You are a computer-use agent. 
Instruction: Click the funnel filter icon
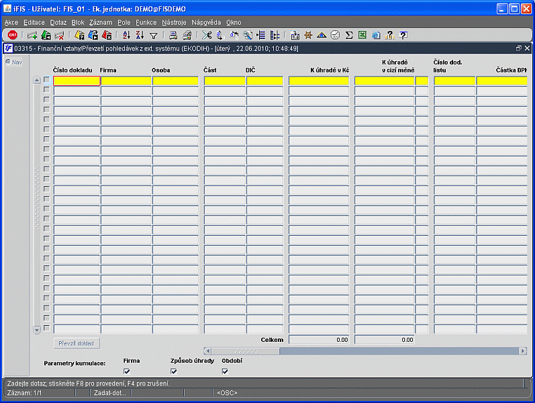pyautogui.click(x=154, y=36)
